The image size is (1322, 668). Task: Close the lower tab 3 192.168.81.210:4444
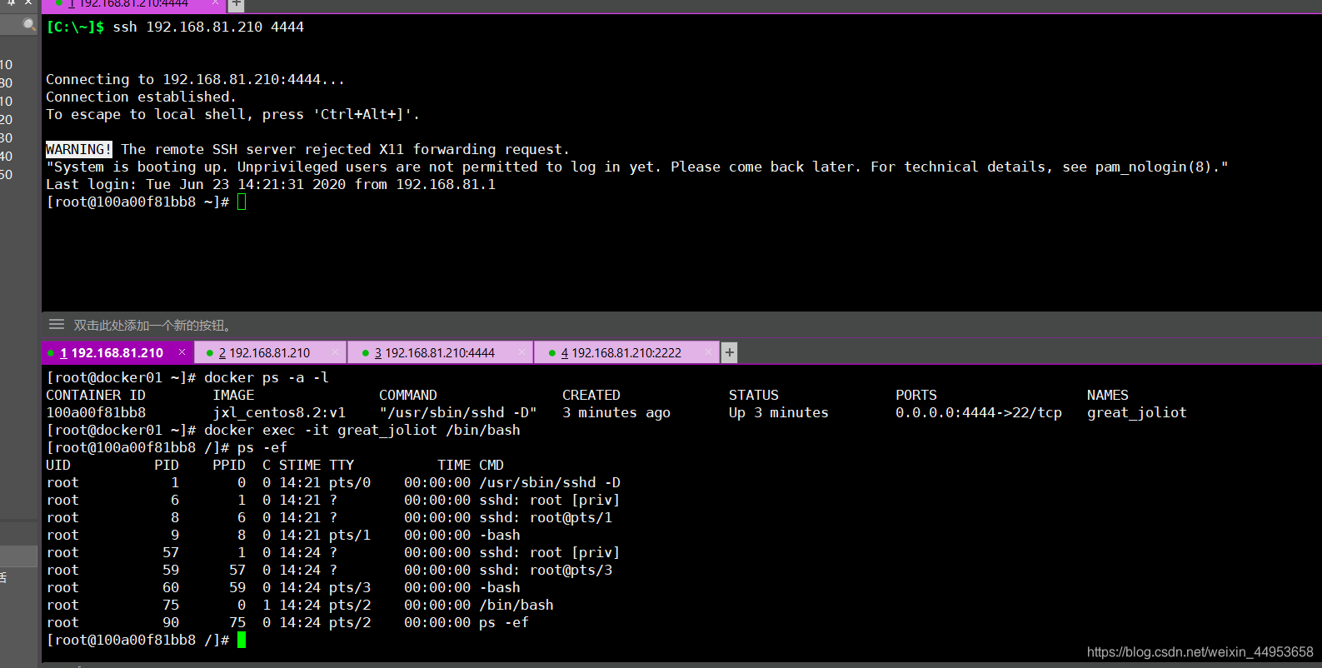(521, 352)
